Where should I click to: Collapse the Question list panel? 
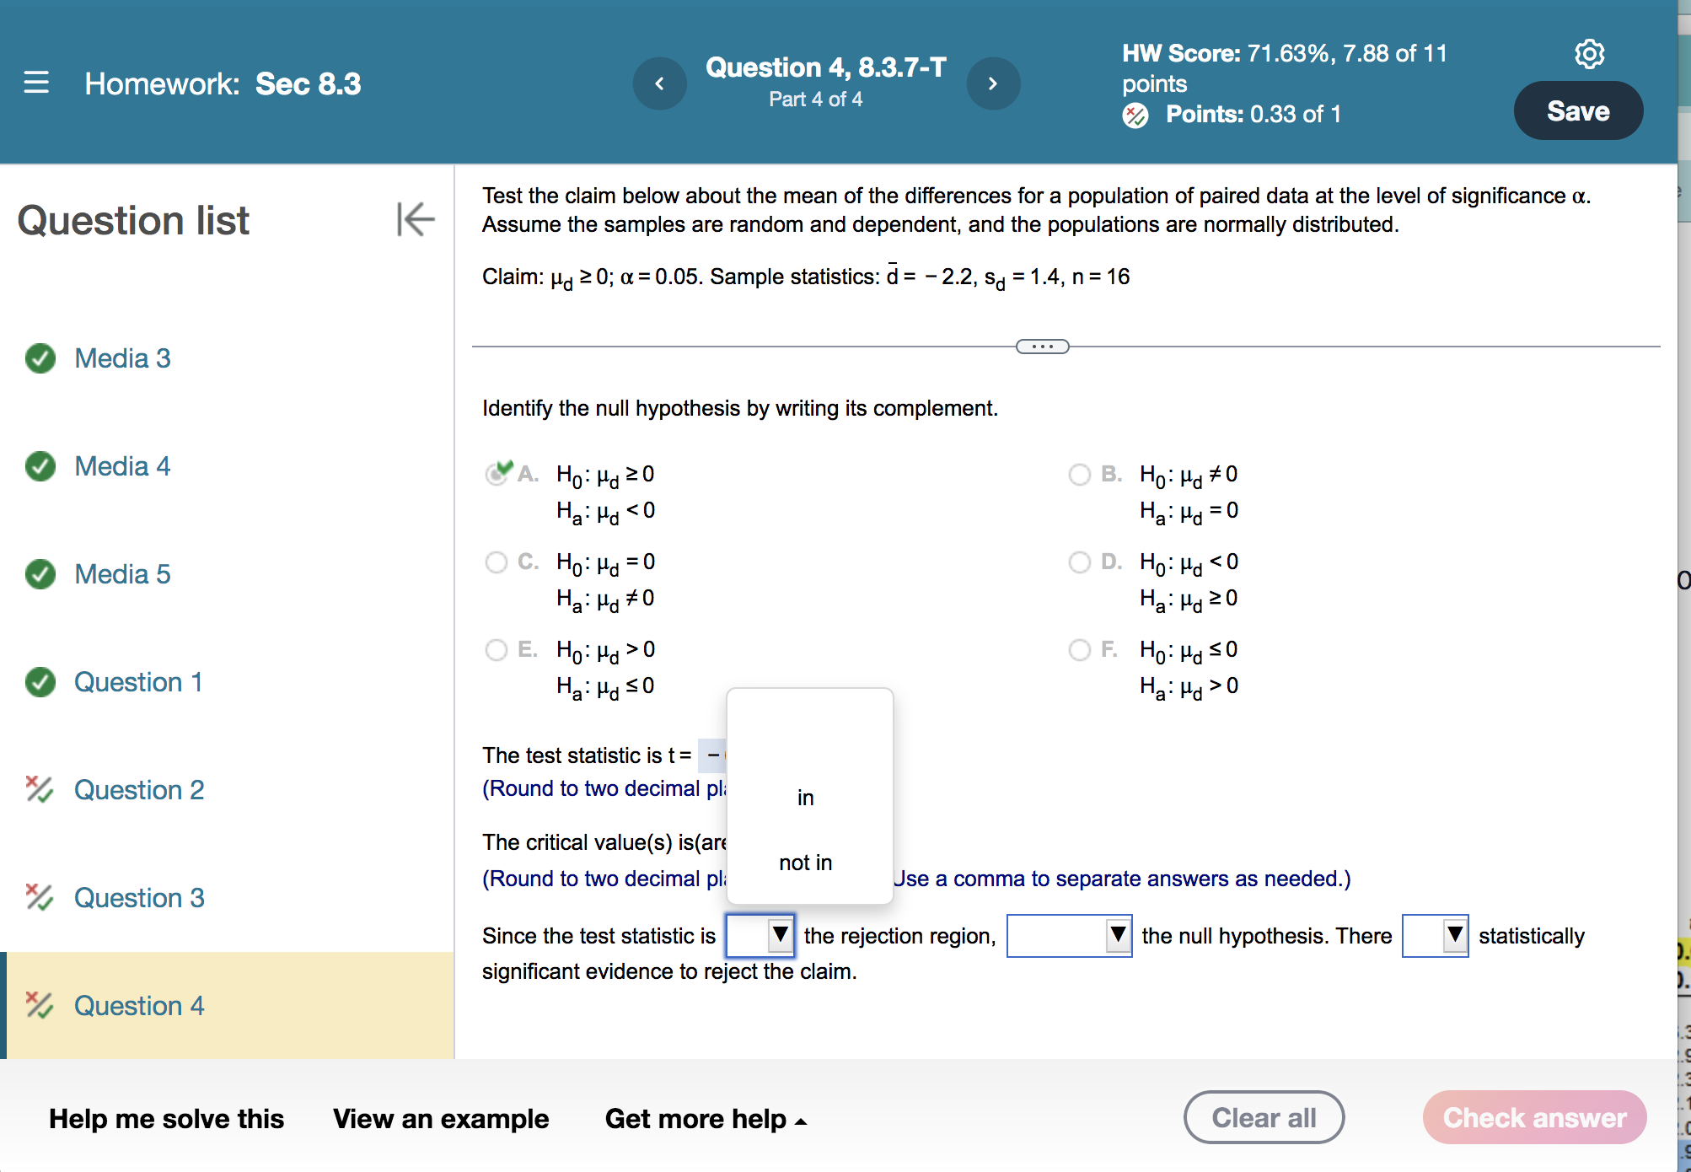(415, 219)
